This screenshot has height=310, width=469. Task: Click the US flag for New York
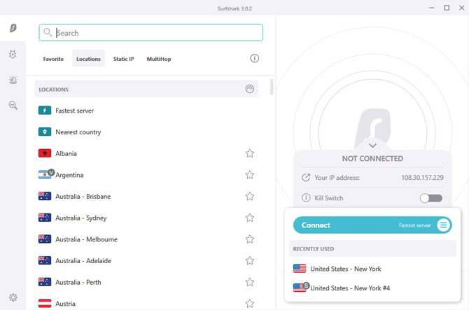300,269
